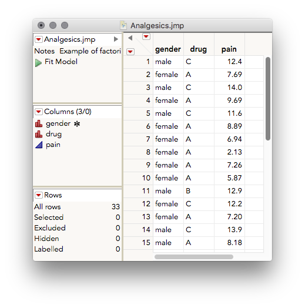Click the Labelled rows entry

click(x=77, y=249)
